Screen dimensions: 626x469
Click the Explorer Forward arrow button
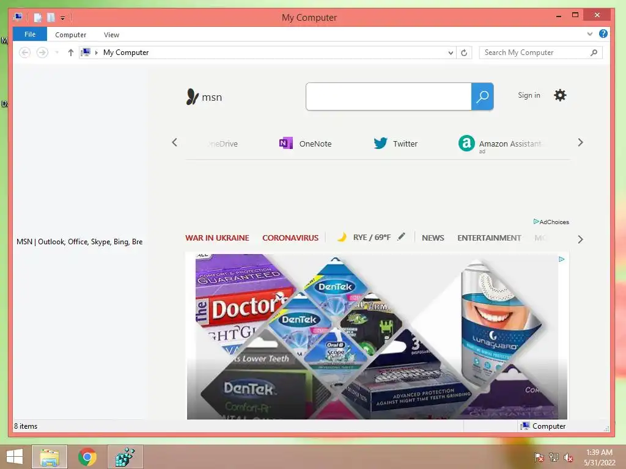pos(42,53)
